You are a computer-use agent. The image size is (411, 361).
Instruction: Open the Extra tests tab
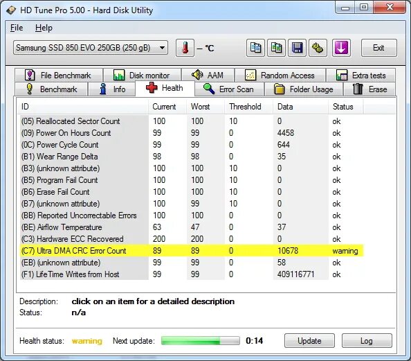coord(361,75)
